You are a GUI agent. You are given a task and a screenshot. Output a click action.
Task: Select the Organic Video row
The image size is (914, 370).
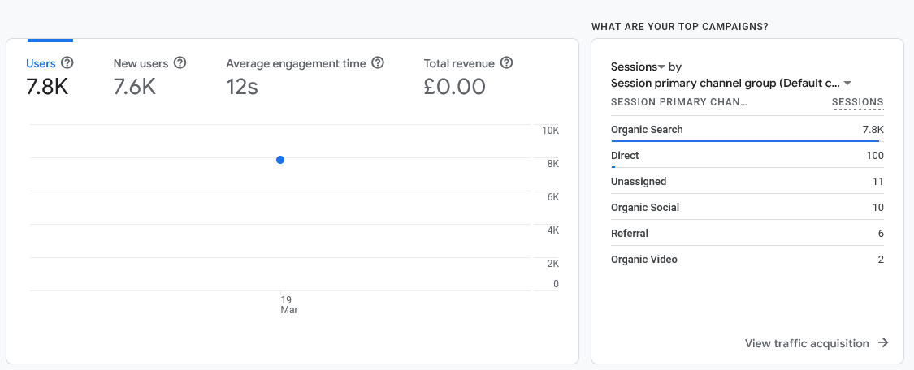[747, 260]
